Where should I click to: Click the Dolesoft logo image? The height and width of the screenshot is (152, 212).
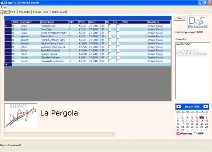[198, 22]
